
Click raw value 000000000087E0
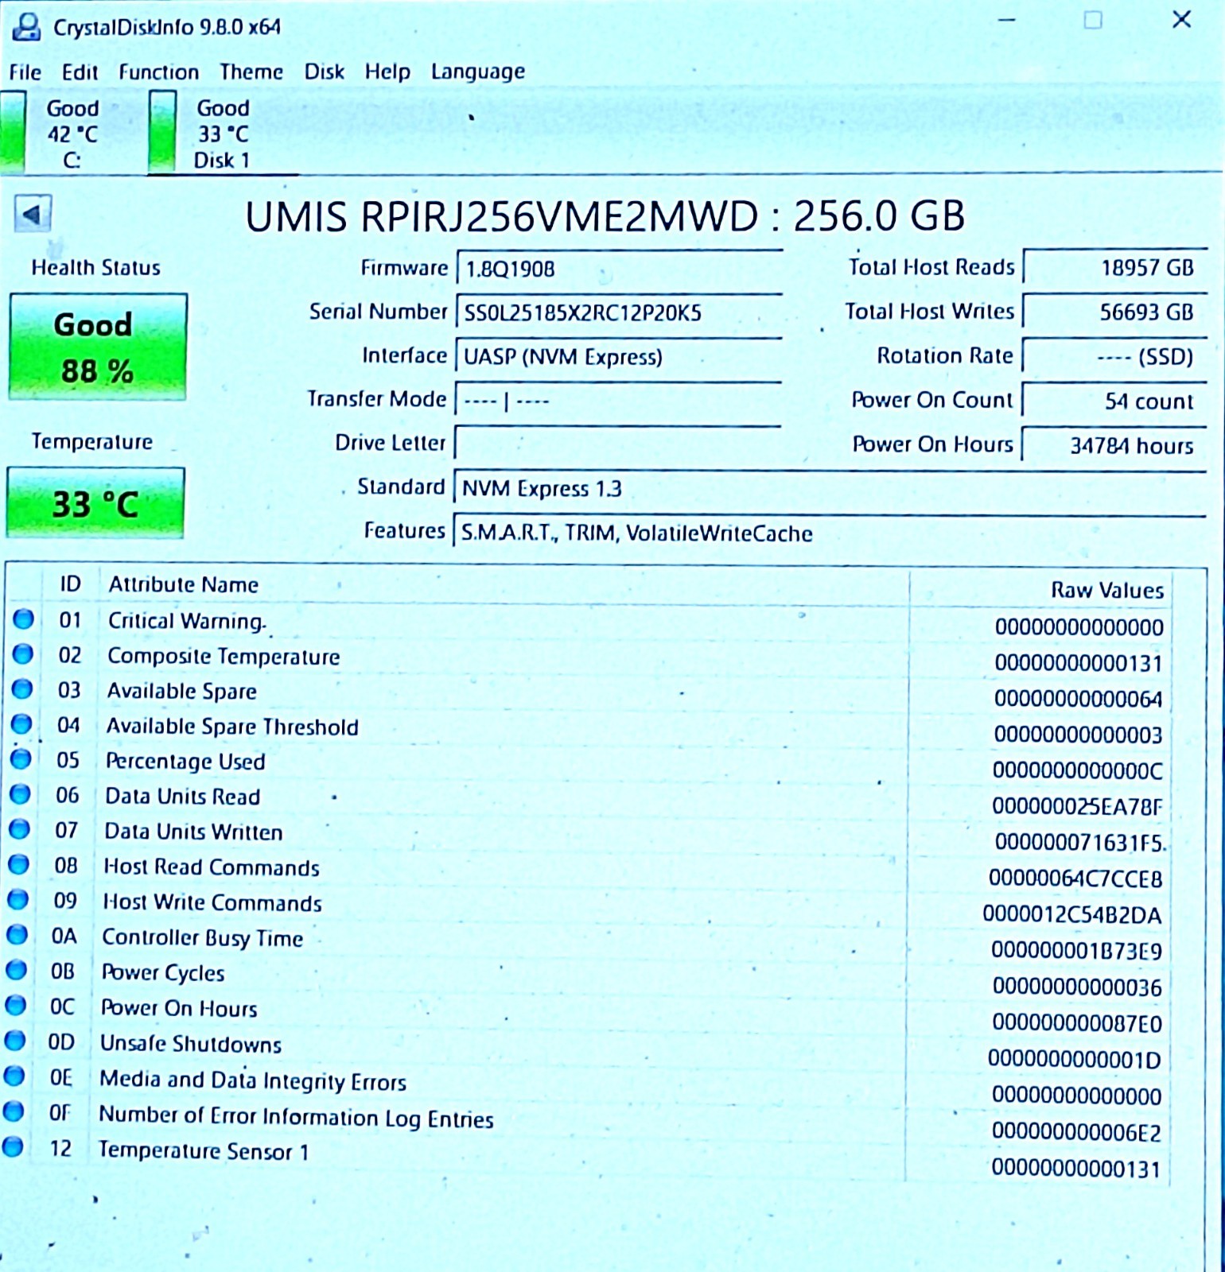(x=1077, y=1023)
